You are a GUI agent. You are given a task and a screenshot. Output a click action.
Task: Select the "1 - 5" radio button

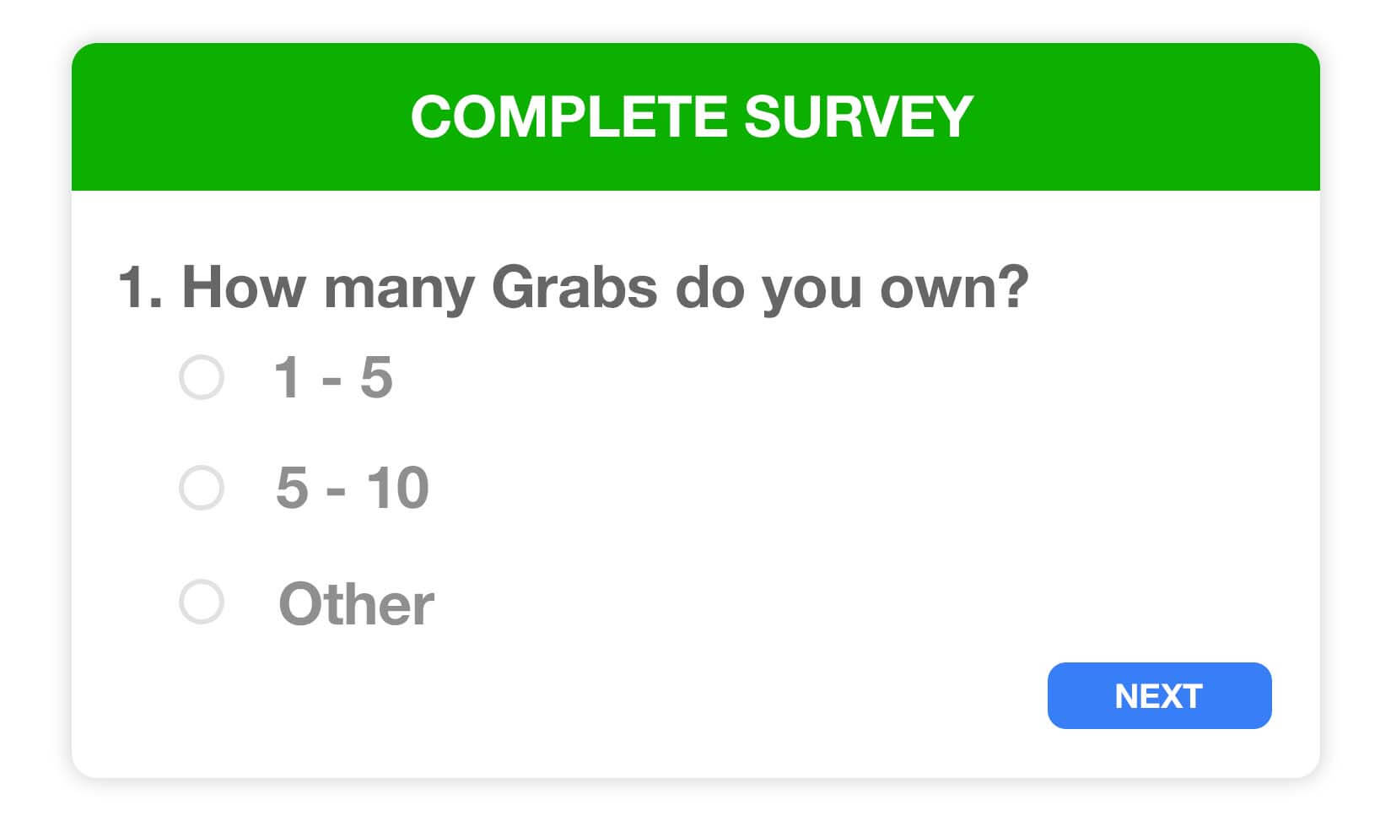click(x=202, y=377)
